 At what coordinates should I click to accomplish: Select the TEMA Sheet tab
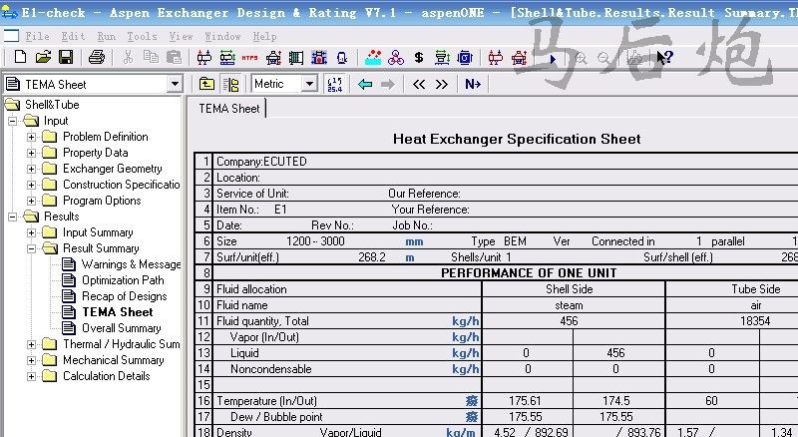(x=229, y=109)
